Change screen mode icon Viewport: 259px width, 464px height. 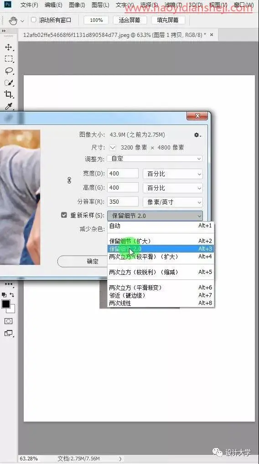coord(9,333)
